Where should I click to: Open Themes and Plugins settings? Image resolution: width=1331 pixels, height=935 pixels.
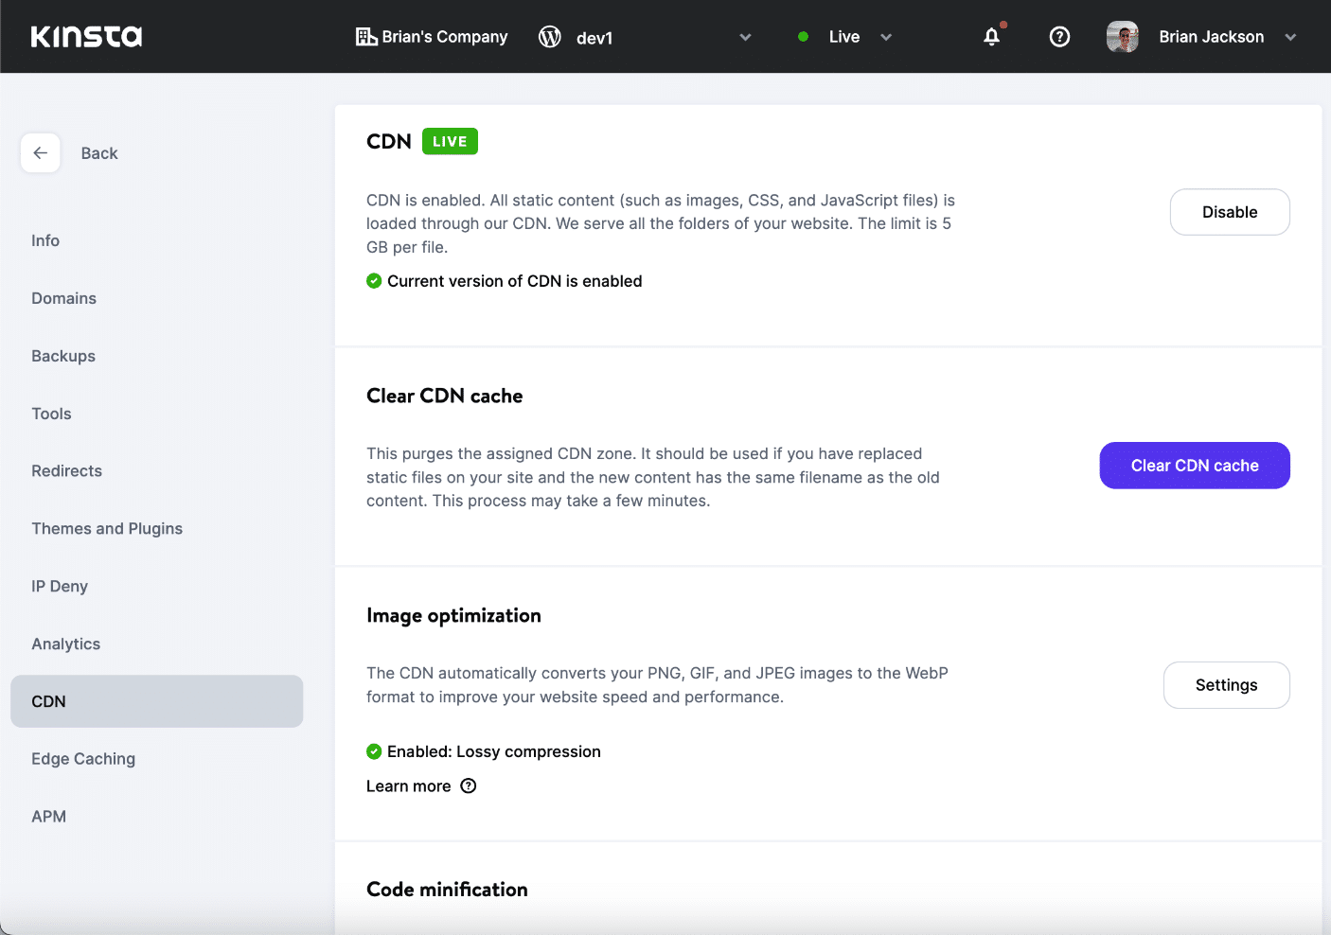click(x=107, y=528)
